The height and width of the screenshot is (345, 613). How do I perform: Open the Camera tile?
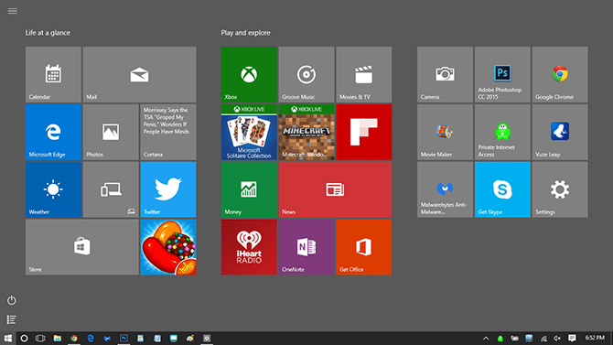click(x=445, y=75)
